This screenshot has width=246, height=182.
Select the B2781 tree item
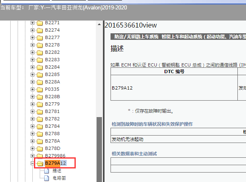(x=52, y=111)
